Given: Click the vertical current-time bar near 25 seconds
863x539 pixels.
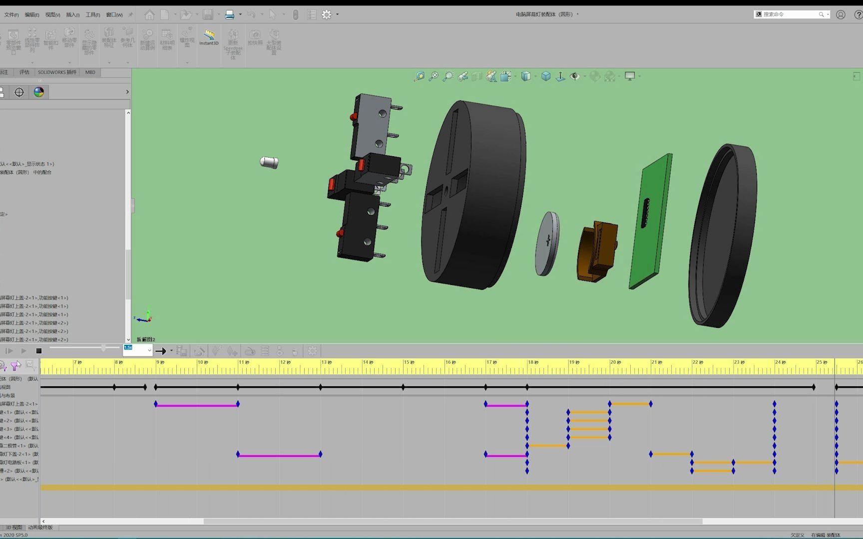Looking at the screenshot, I should [x=835, y=439].
